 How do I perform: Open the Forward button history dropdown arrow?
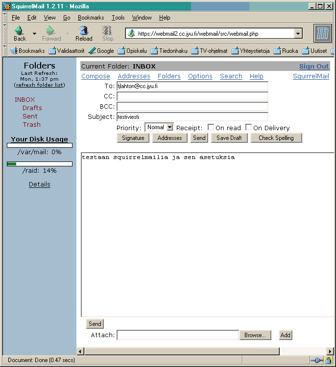tap(68, 33)
